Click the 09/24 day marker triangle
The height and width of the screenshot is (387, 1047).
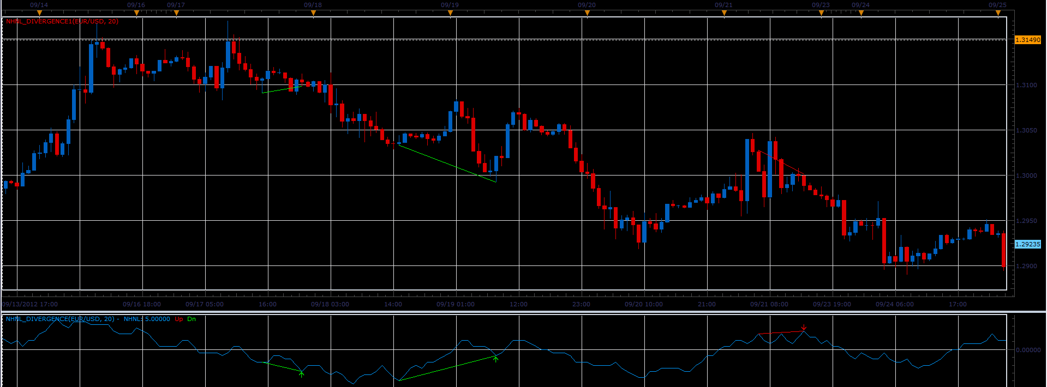pyautogui.click(x=861, y=14)
